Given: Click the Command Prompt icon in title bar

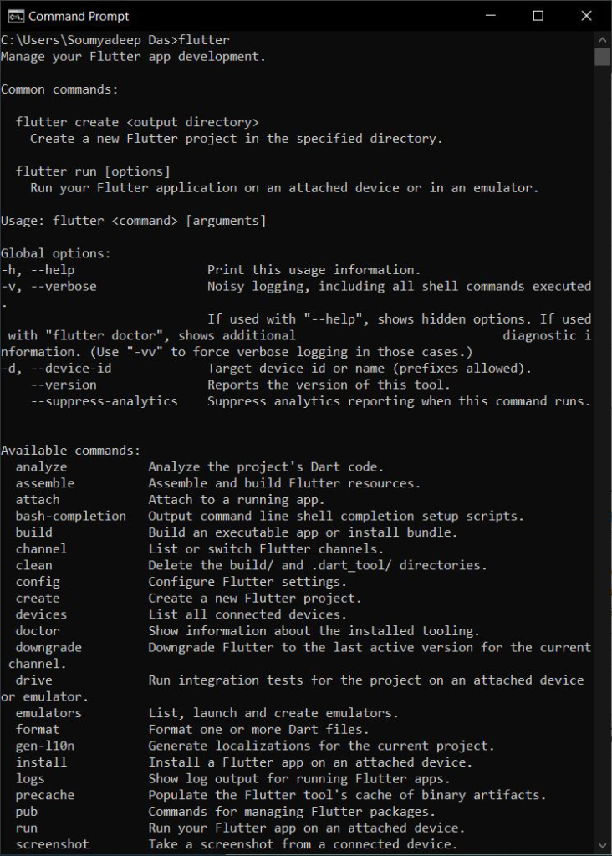Looking at the screenshot, I should pos(14,16).
